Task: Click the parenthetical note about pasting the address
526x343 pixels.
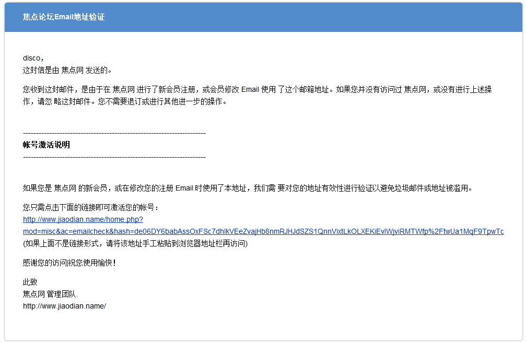Action: pos(135,243)
